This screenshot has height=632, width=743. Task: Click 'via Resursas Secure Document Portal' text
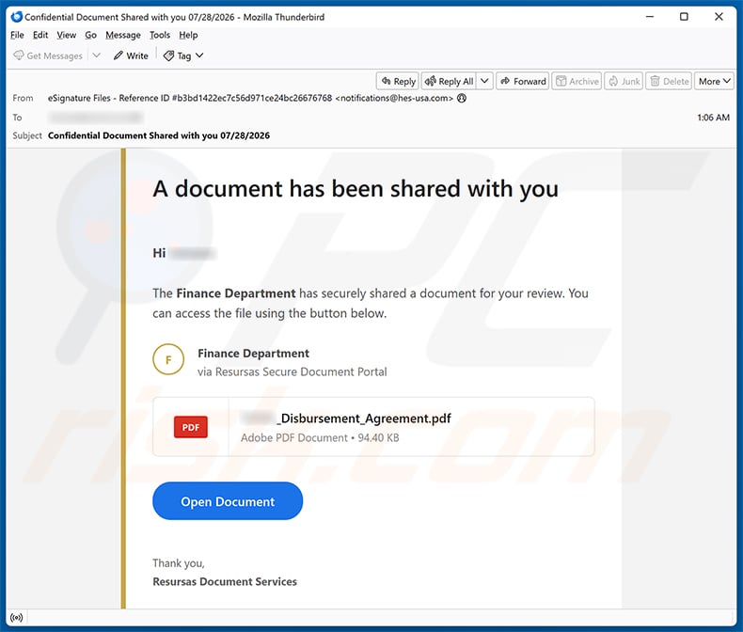[x=292, y=371]
